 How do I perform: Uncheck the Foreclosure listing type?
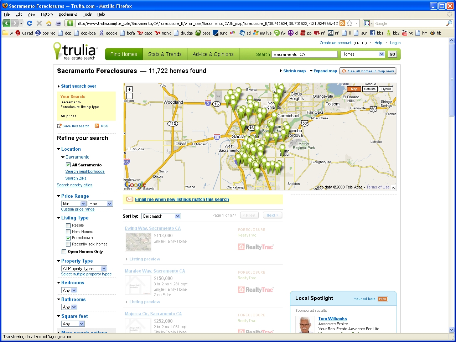tap(68, 238)
